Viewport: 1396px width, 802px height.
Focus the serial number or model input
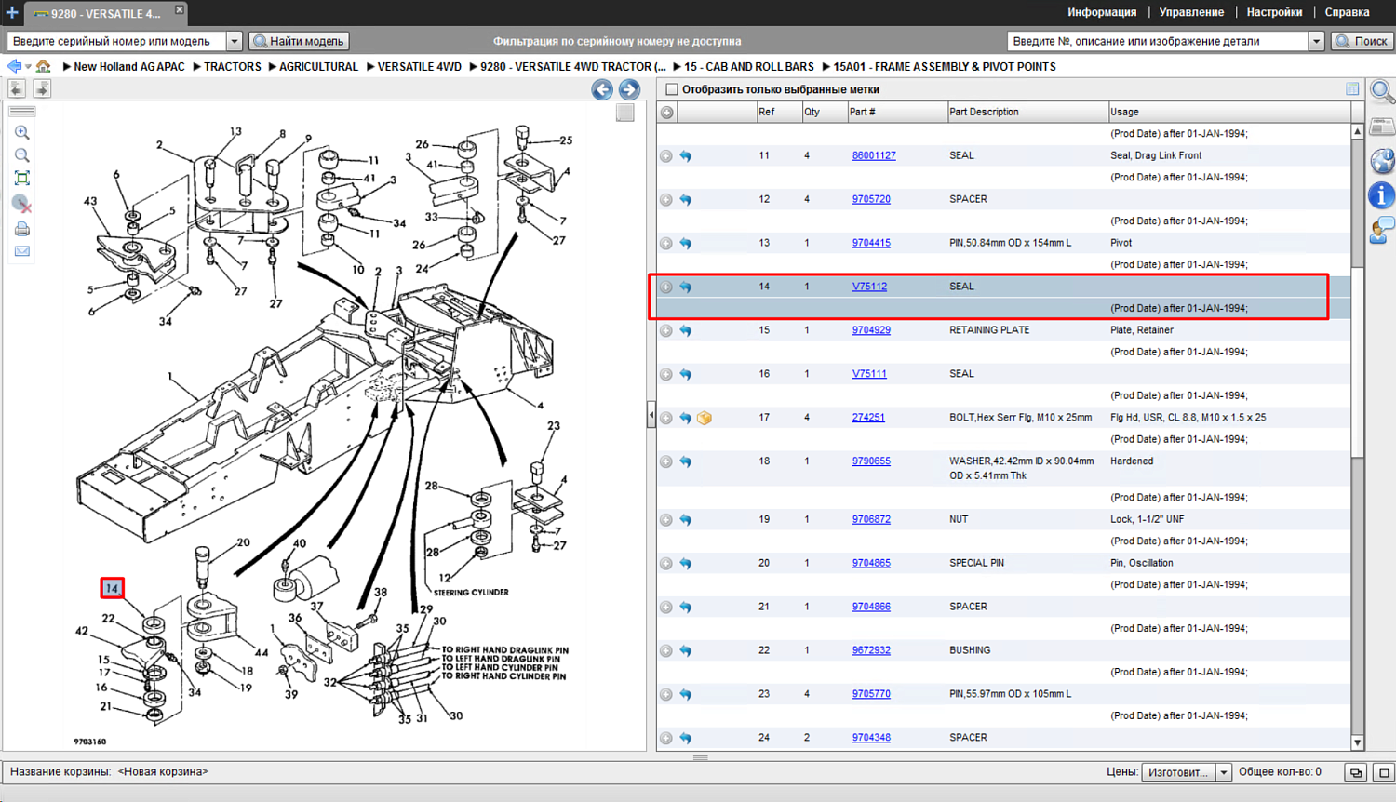(x=116, y=41)
